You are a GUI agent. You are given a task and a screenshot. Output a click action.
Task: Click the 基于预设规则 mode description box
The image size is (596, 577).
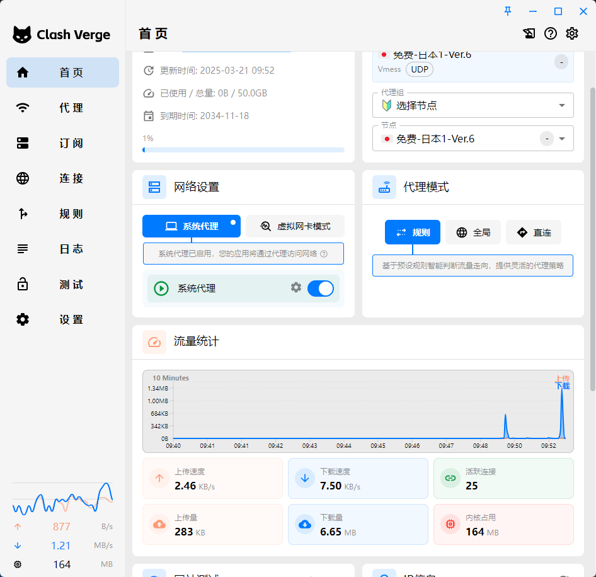click(473, 266)
